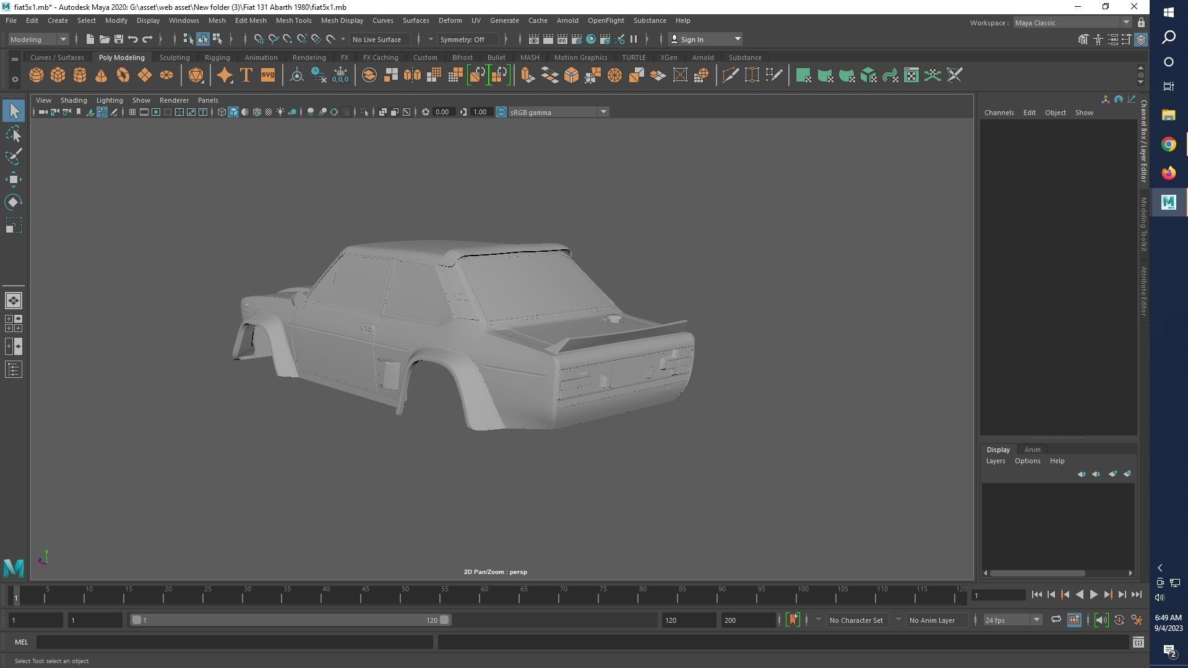Create a polygon sphere from shelf
Viewport: 1188px width, 668px height.
point(37,75)
